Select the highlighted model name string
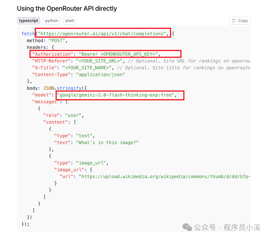Screen dimensions: 269x238 click(x=120, y=95)
